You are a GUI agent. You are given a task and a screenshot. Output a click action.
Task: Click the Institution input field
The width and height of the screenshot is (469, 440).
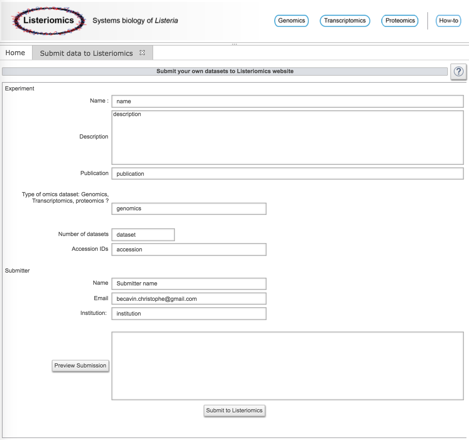(189, 314)
